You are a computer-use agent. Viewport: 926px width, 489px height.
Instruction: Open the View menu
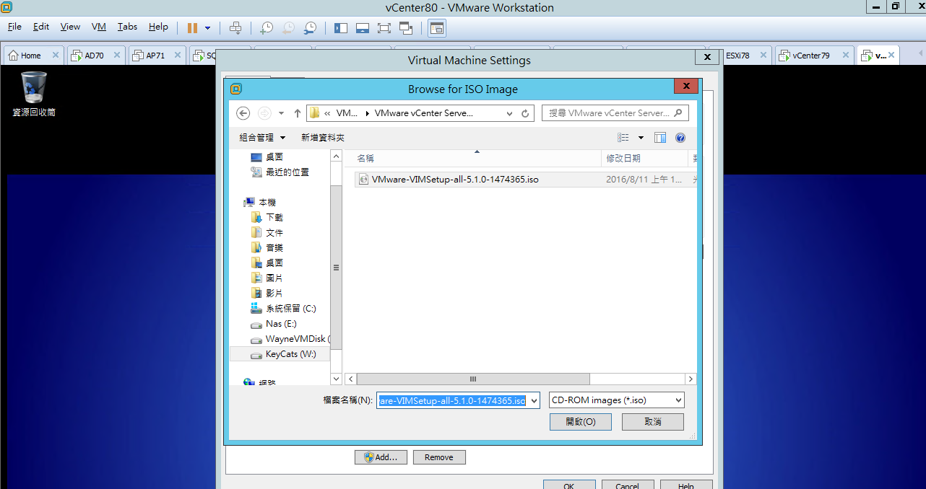(x=70, y=27)
